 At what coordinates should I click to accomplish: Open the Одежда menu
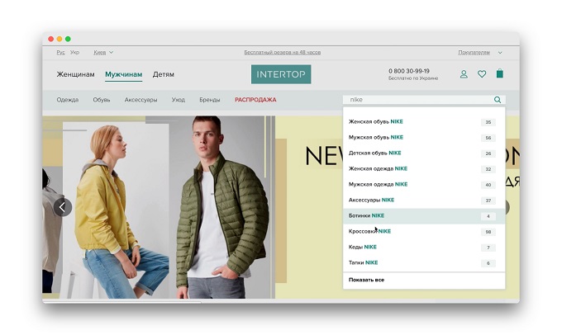68,100
